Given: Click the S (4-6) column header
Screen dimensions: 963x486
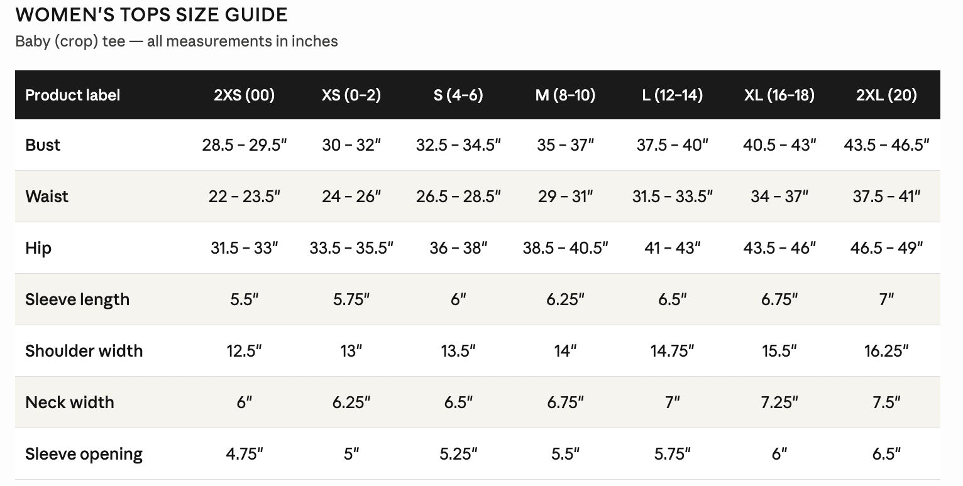Looking at the screenshot, I should click(458, 95).
